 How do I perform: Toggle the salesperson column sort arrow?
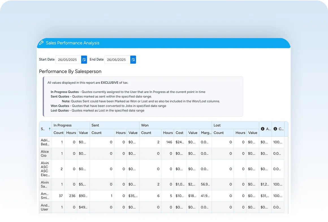(x=49, y=129)
